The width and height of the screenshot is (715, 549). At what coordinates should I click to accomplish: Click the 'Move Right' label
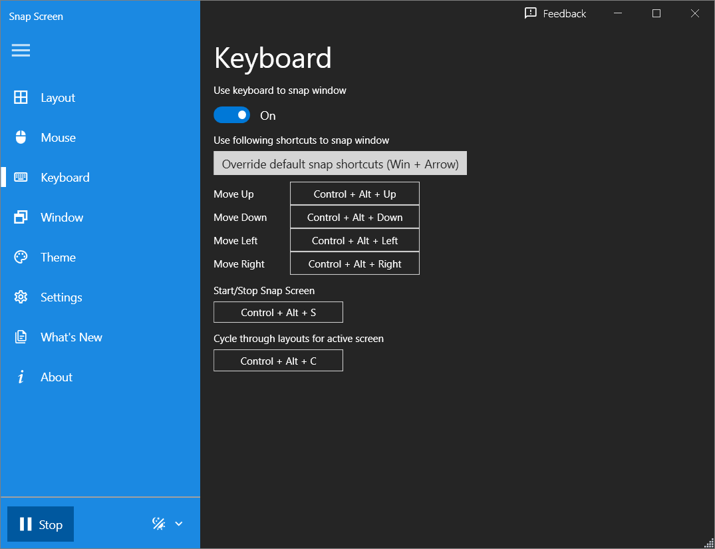239,264
